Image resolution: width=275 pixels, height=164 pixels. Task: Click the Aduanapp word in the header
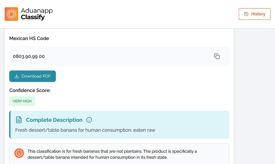[37, 11]
